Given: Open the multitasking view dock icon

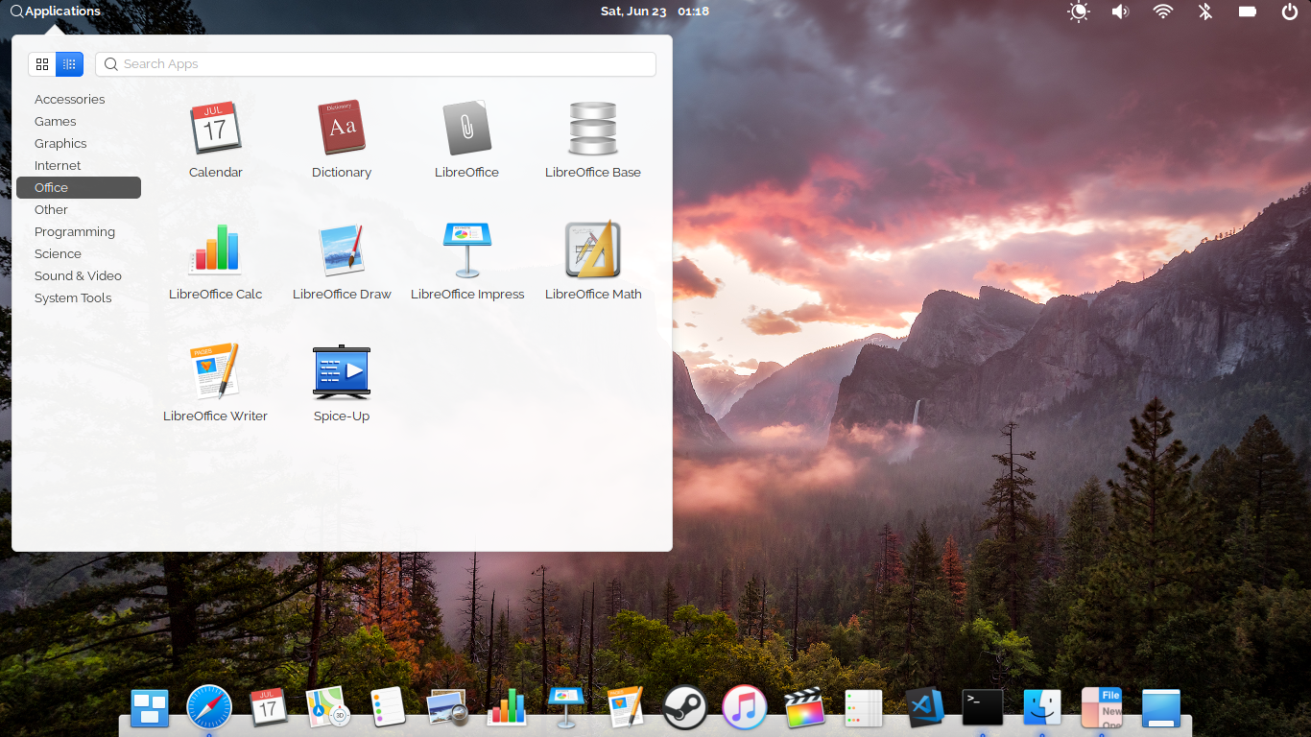Looking at the screenshot, I should (149, 708).
